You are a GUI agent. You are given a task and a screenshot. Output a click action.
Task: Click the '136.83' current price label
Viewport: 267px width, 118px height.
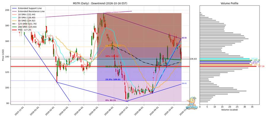click(193, 59)
